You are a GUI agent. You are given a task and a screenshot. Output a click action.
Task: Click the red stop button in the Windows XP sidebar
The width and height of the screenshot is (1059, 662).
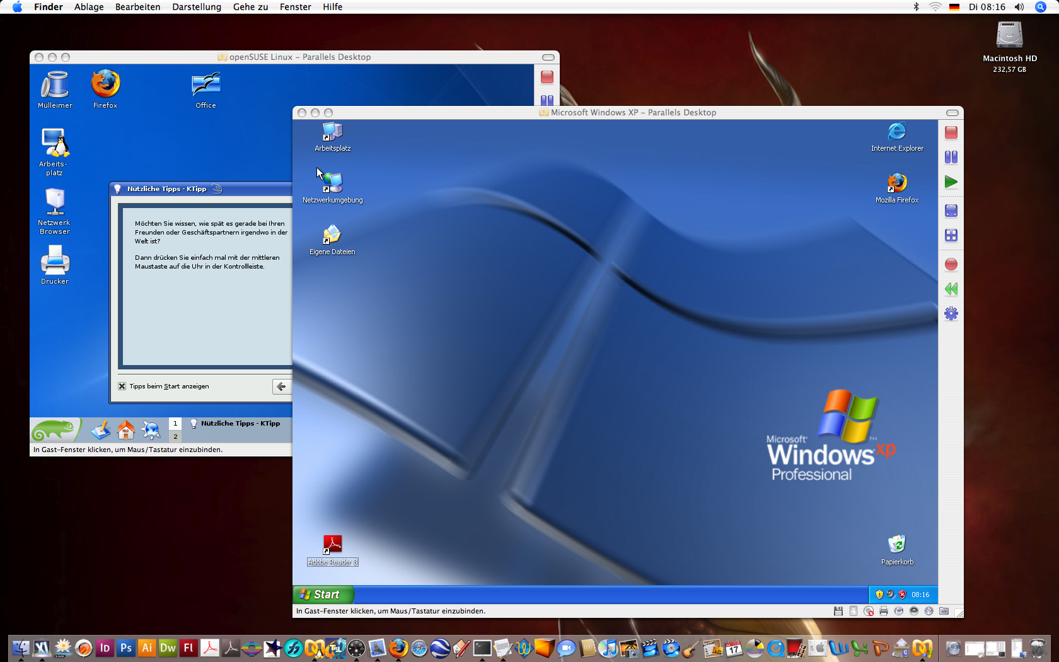[x=951, y=132]
